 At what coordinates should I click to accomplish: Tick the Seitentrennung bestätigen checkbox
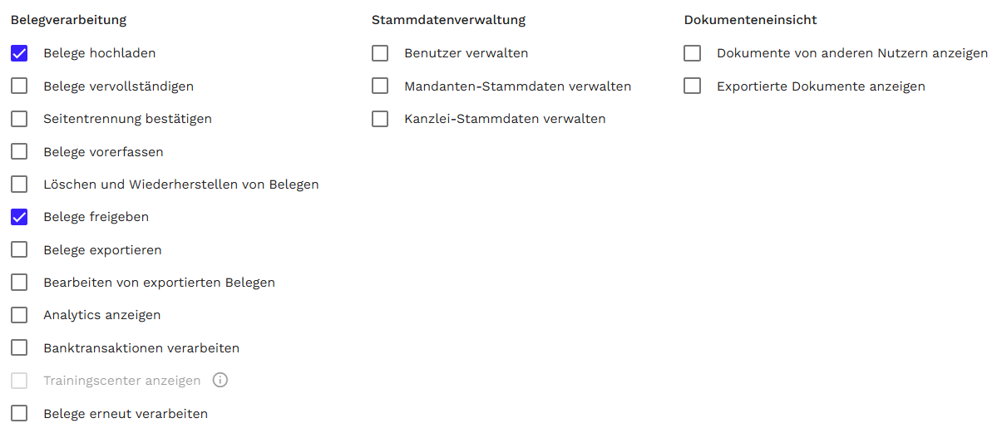[x=19, y=119]
